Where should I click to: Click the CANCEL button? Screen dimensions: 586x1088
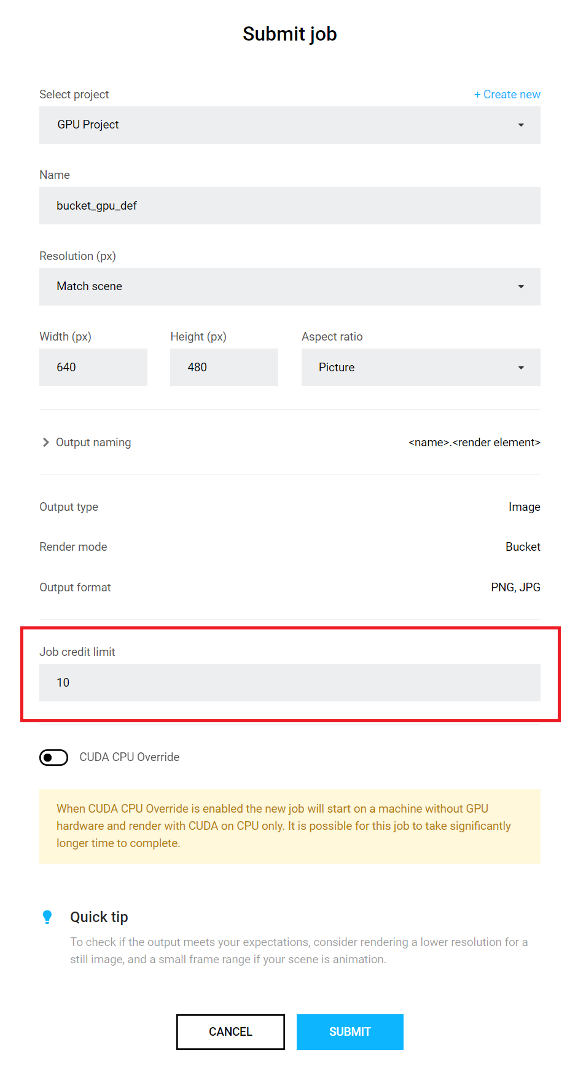[230, 1032]
